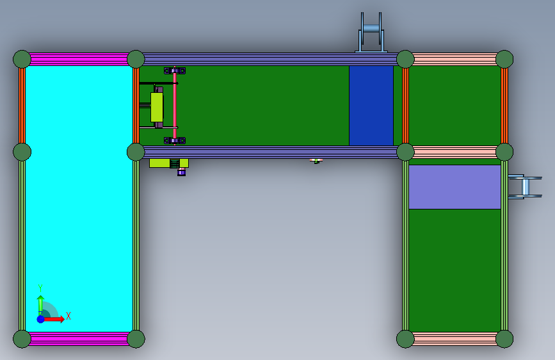Select the roller bracket on the right side frame
The height and width of the screenshot is (360, 555).
(525, 187)
